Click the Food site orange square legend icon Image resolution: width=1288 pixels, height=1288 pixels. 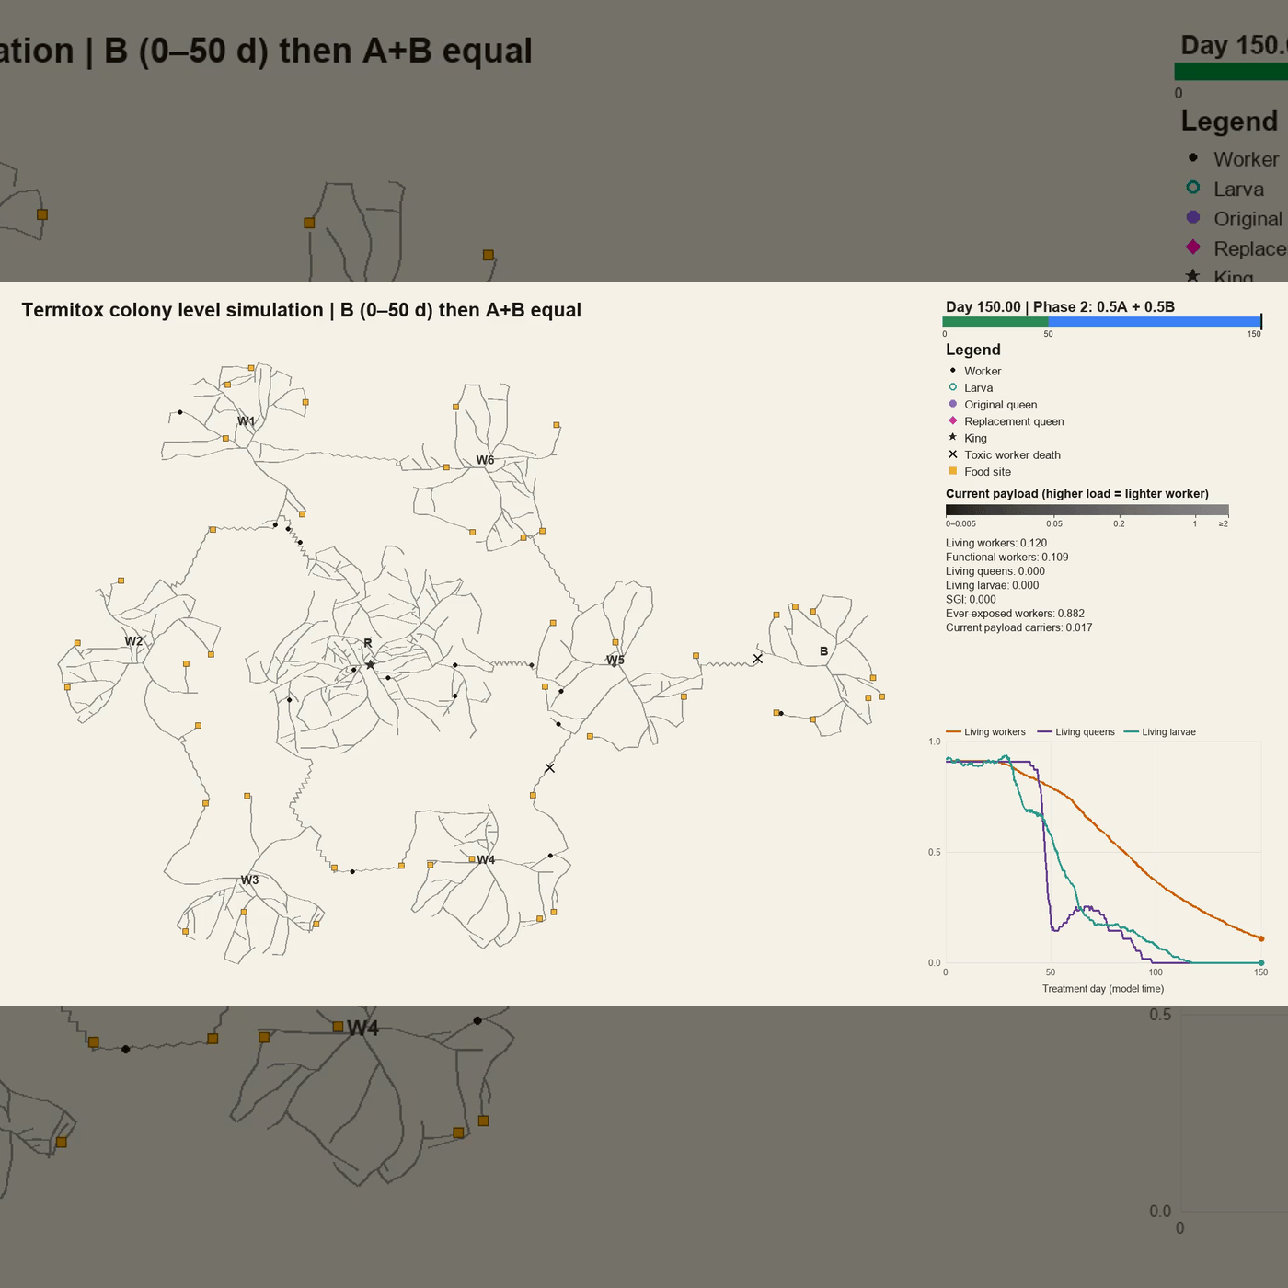(x=953, y=471)
